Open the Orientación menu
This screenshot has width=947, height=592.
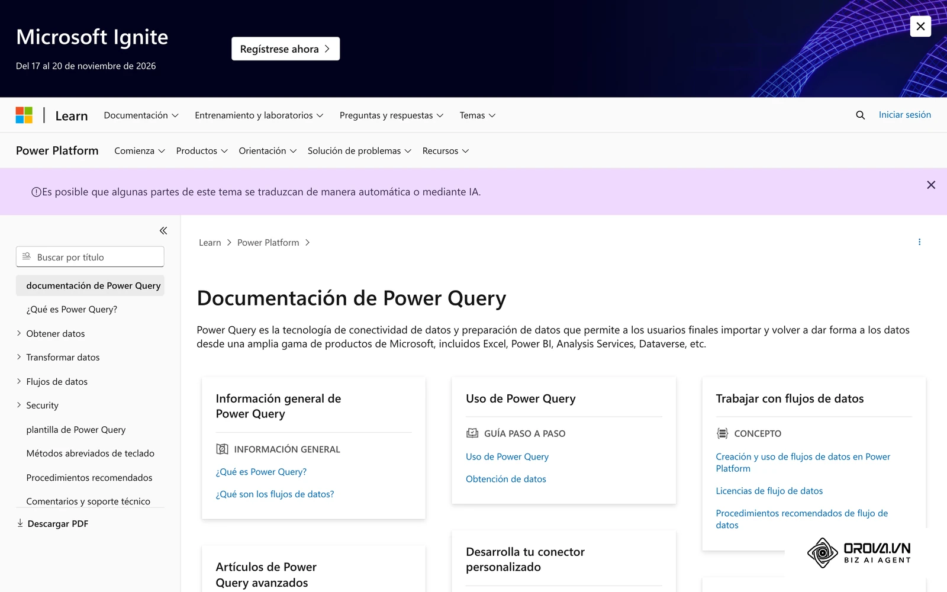(268, 151)
